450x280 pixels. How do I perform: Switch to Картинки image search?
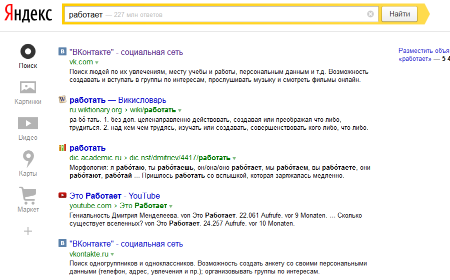click(x=28, y=88)
